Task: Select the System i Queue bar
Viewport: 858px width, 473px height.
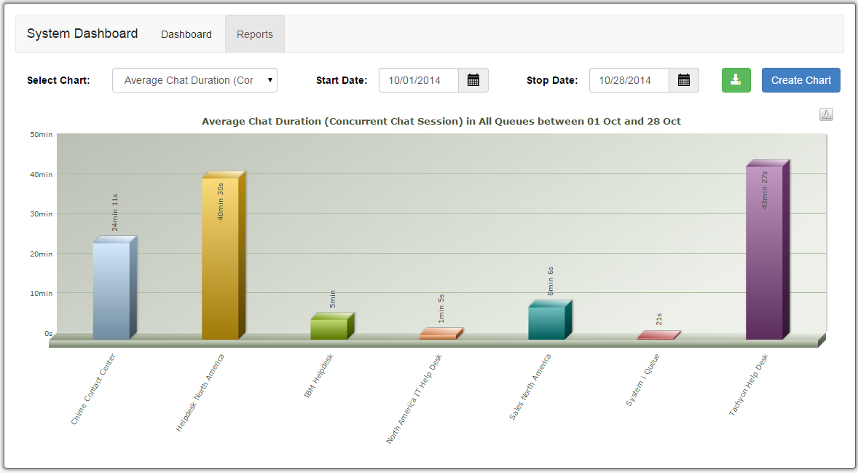Action: tap(659, 335)
